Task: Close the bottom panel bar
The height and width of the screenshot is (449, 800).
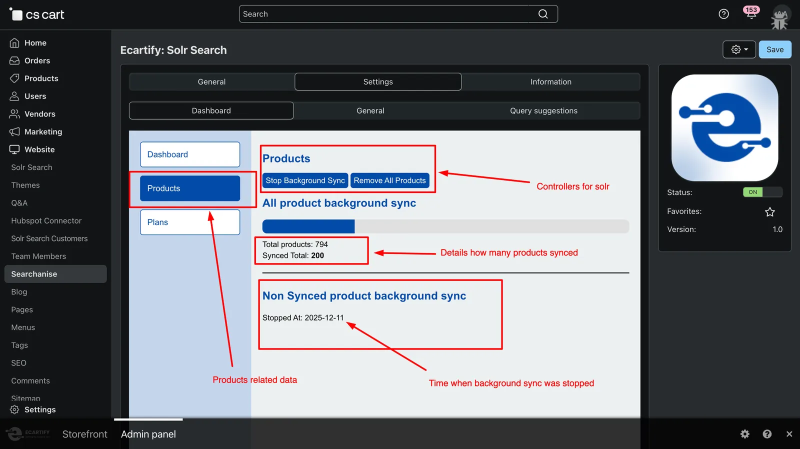Action: (789, 434)
